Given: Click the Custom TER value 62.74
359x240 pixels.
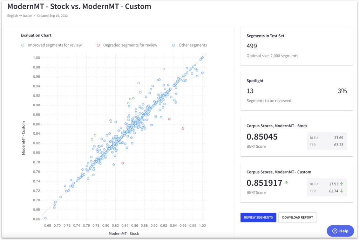Looking at the screenshot, I should point(334,191).
